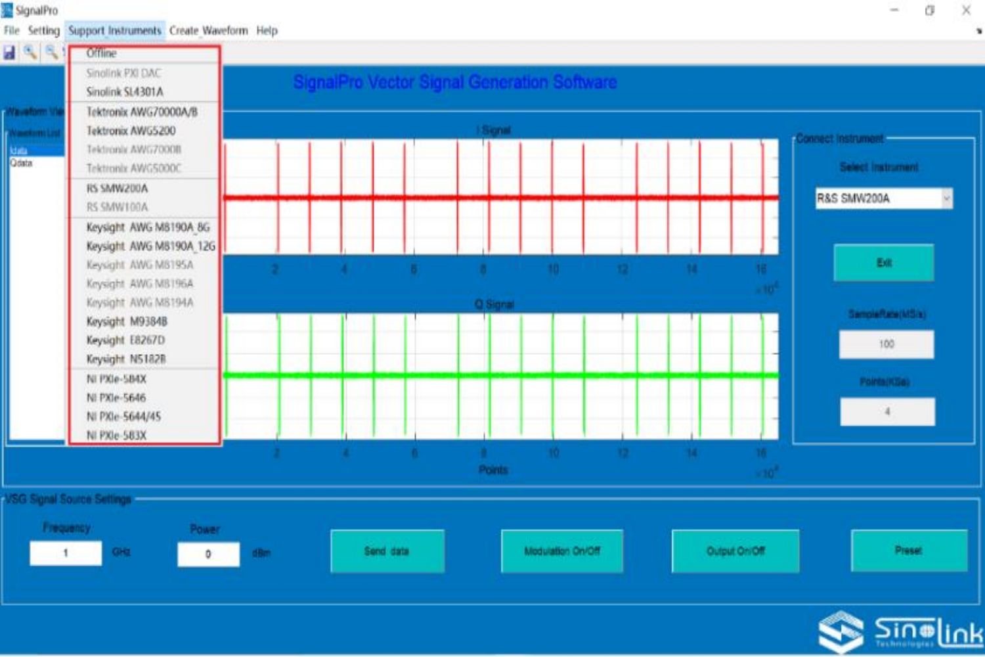
Task: Click the Frequency input field
Action: coord(66,553)
